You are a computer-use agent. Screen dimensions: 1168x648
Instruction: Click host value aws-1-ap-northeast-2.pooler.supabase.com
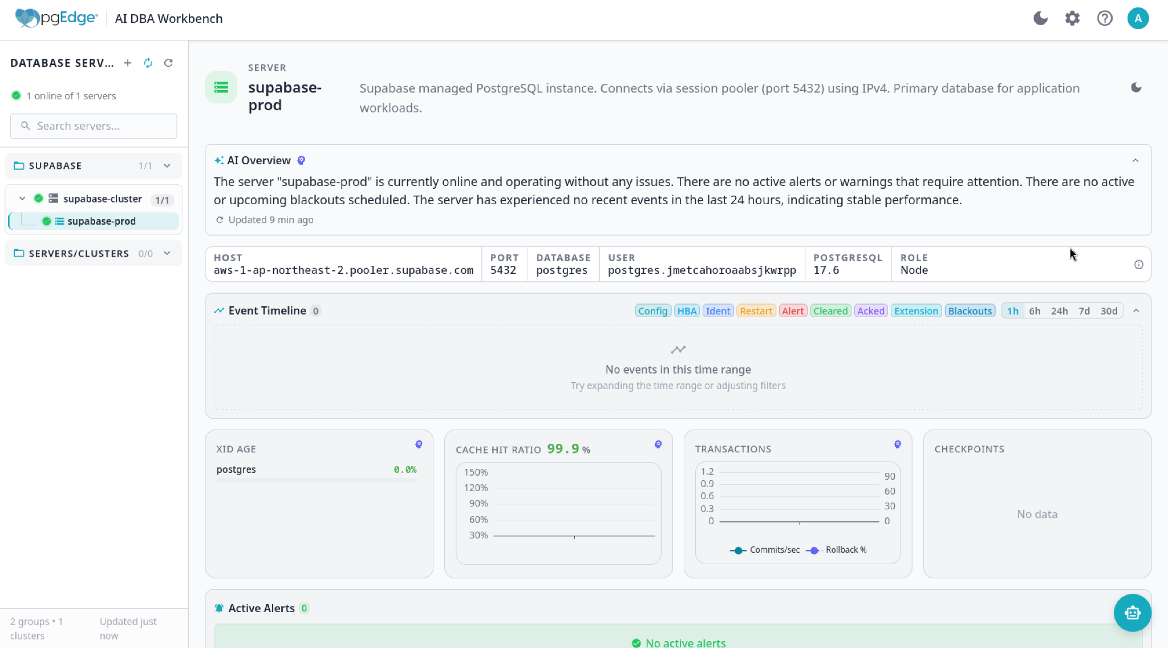[x=343, y=270]
